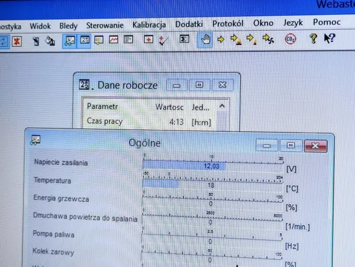
Task: Click the yellow arrow with large flame icon
Action: pyautogui.click(x=236, y=40)
